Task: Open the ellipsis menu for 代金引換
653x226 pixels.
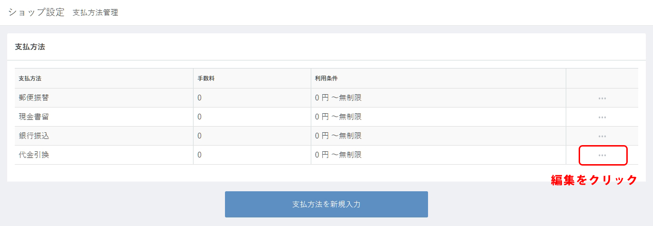Action: 602,155
